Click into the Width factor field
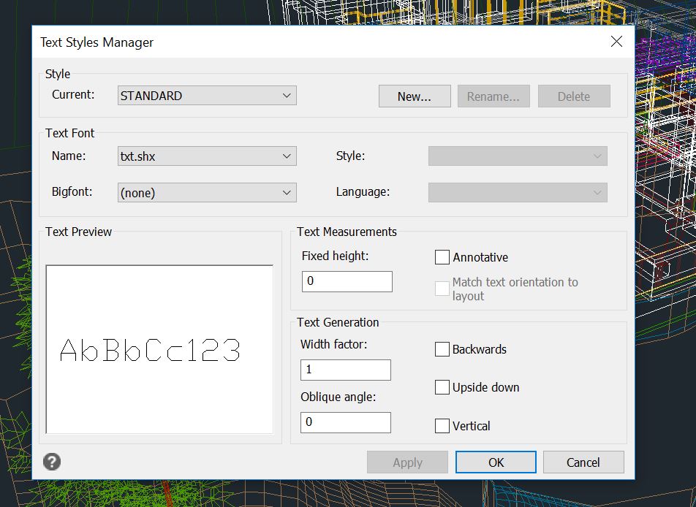Viewport: 696px width, 507px height. (346, 370)
